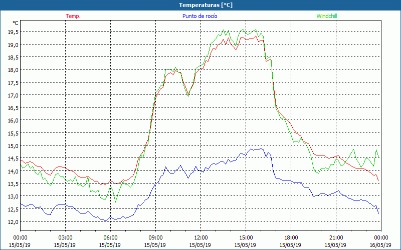Click the 16/05/19 date label
Image resolution: width=401 pixels, height=250 pixels.
(380, 245)
